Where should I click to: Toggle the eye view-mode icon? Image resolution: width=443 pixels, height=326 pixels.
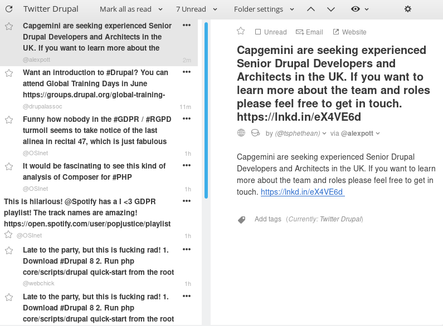point(356,9)
